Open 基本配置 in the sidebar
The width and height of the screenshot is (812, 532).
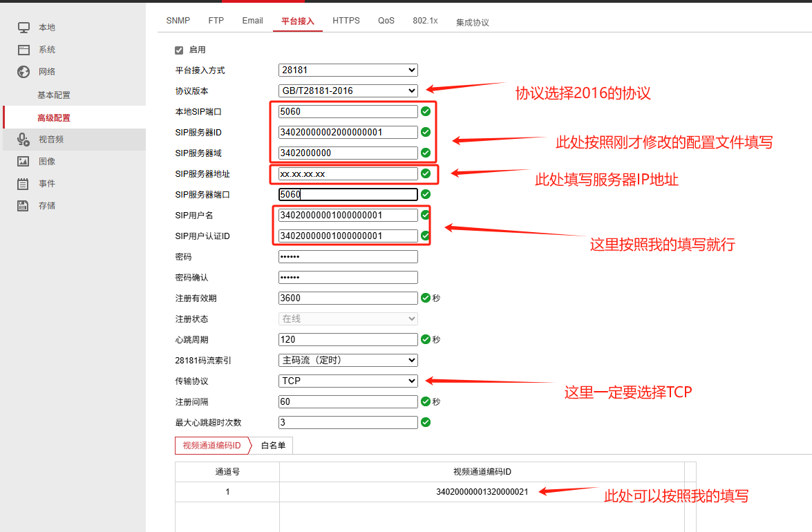click(54, 95)
